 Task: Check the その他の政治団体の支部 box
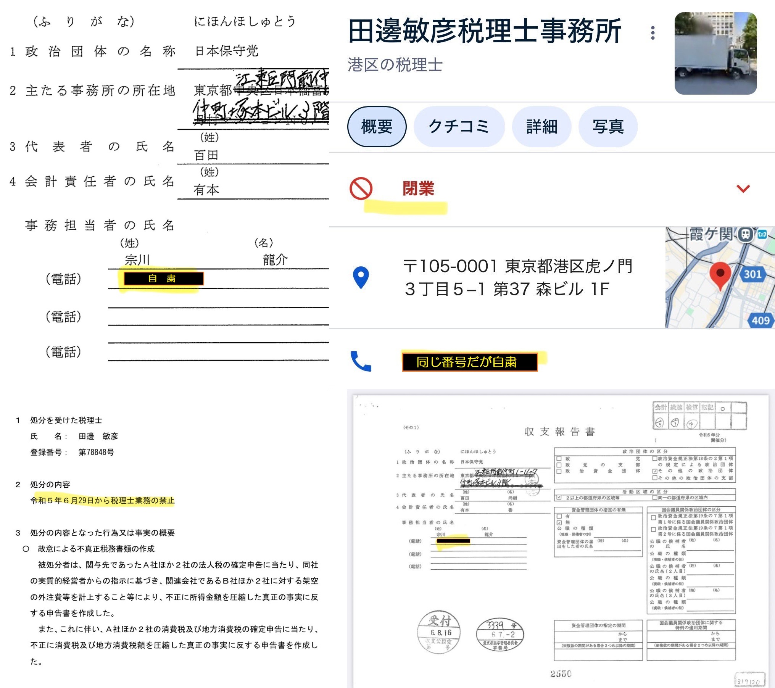654,477
